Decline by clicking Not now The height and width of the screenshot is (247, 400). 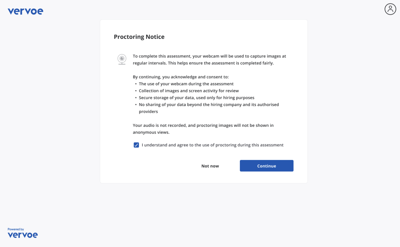210,166
